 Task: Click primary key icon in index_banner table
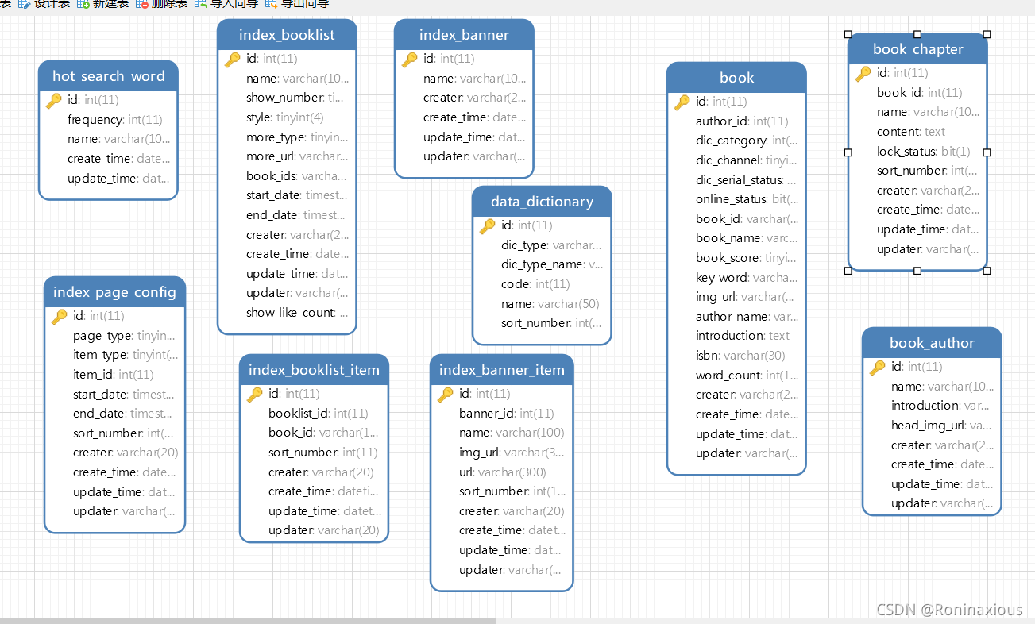pyautogui.click(x=410, y=60)
